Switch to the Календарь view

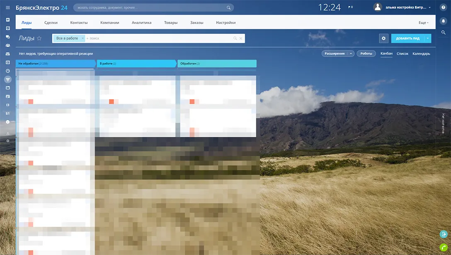tap(422, 54)
